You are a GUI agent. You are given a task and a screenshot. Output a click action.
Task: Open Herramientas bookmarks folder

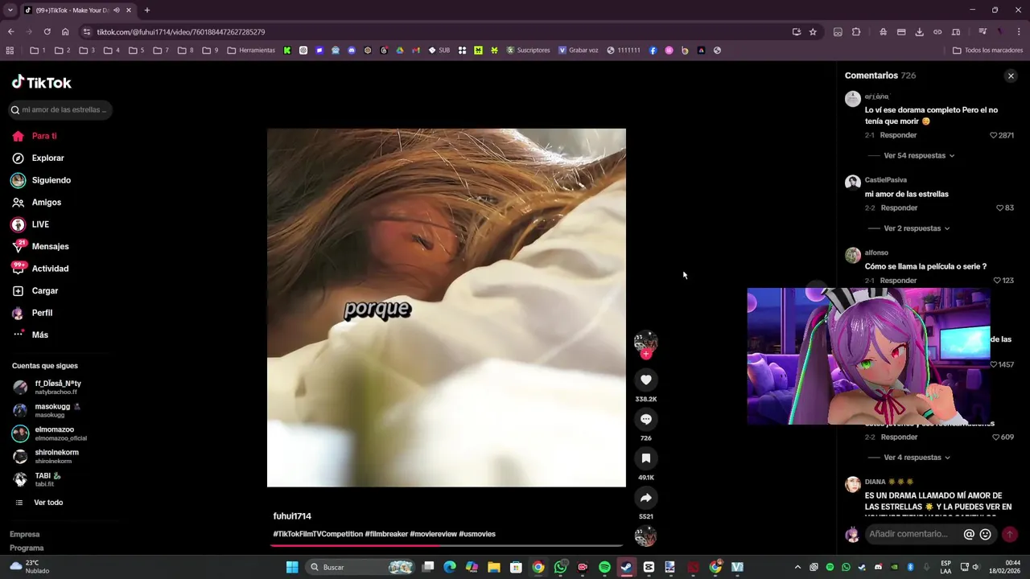pos(251,50)
